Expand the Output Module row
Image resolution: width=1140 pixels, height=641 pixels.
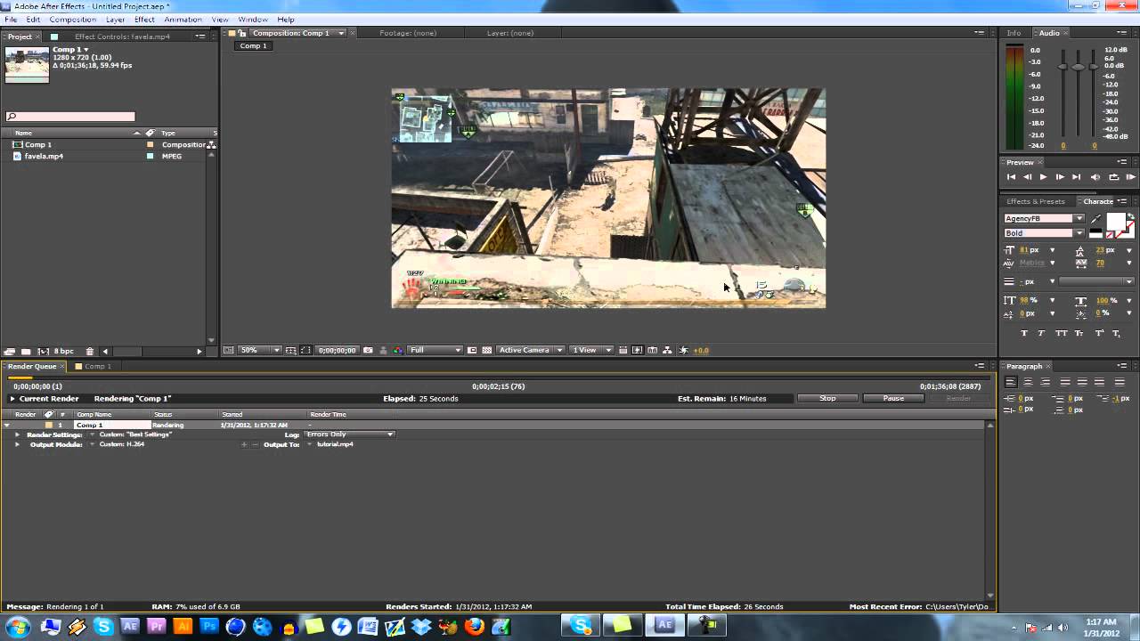click(x=17, y=444)
